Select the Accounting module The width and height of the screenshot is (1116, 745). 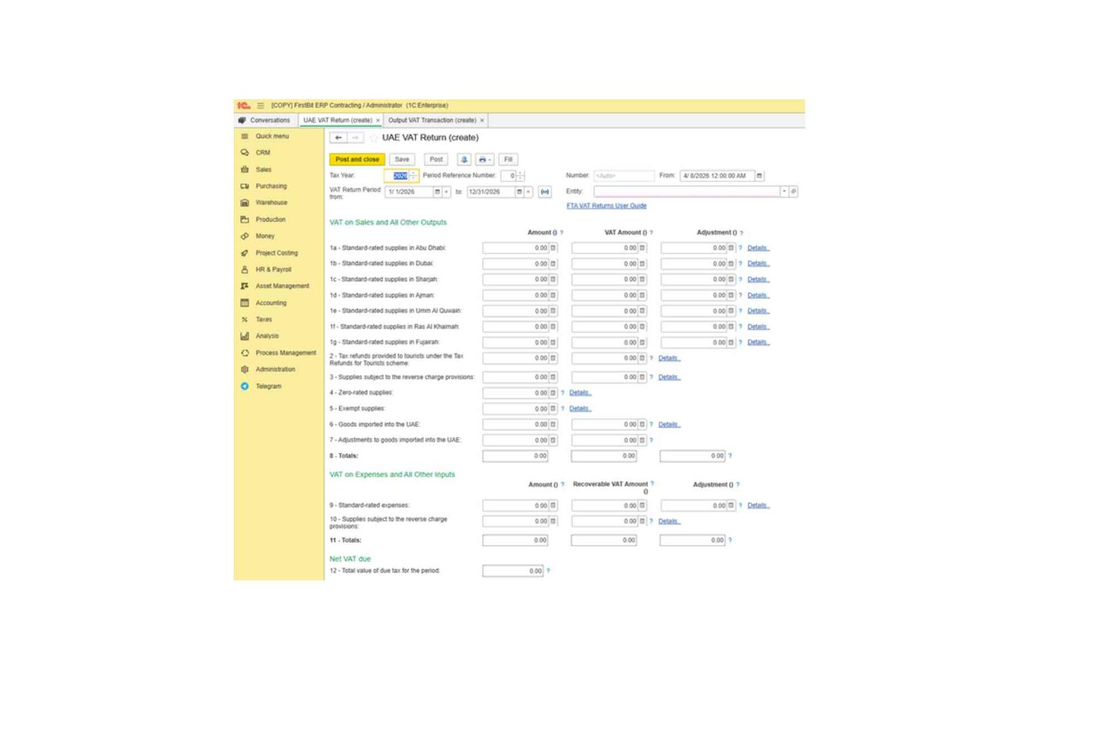click(x=270, y=302)
